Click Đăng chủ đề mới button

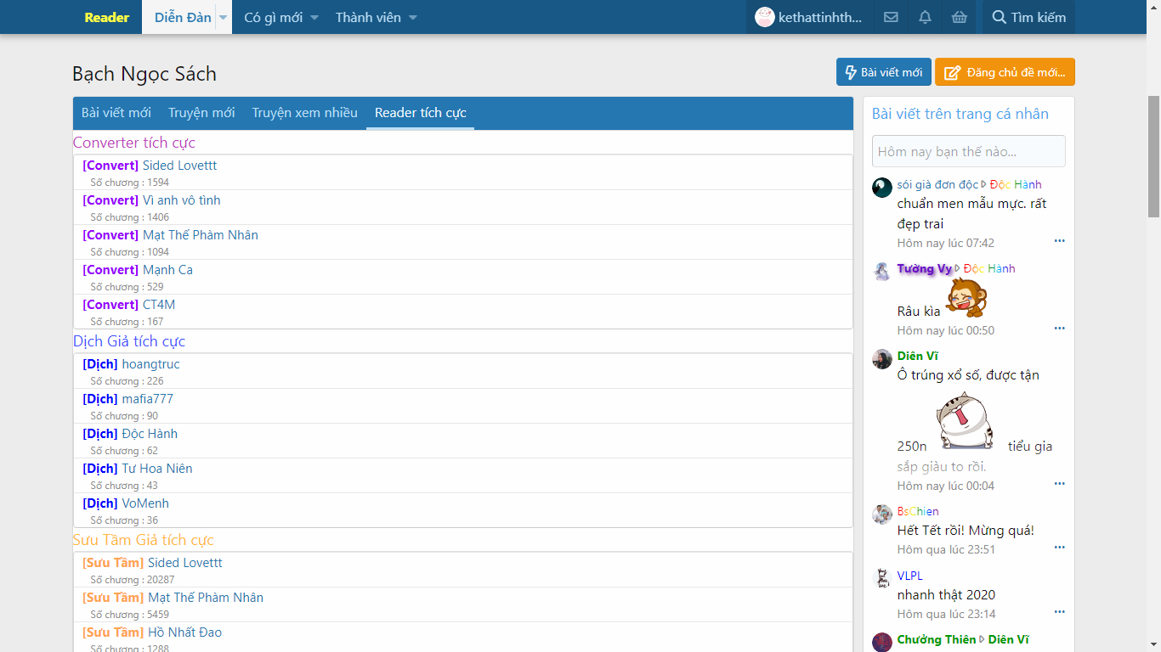[x=1005, y=72]
